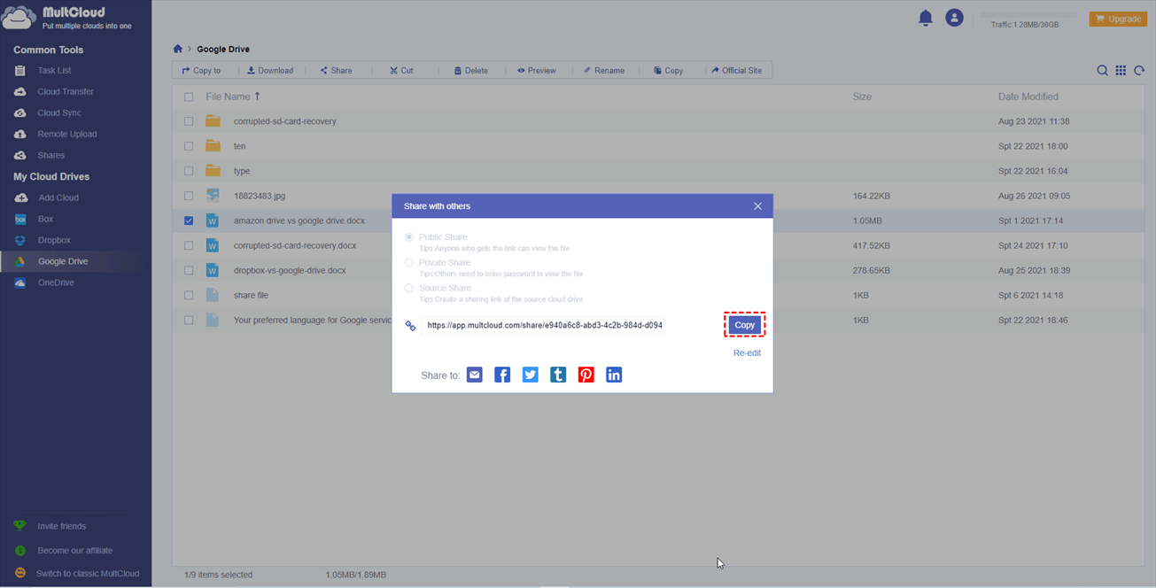Check the 'type' folder checkbox
The image size is (1156, 588).
(x=189, y=171)
